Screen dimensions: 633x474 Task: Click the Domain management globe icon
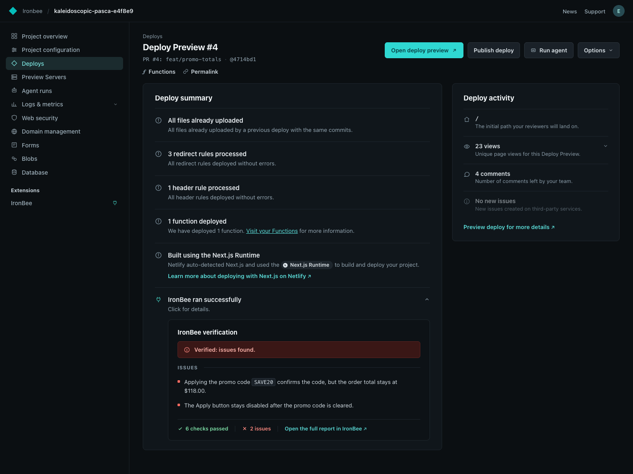(x=14, y=131)
